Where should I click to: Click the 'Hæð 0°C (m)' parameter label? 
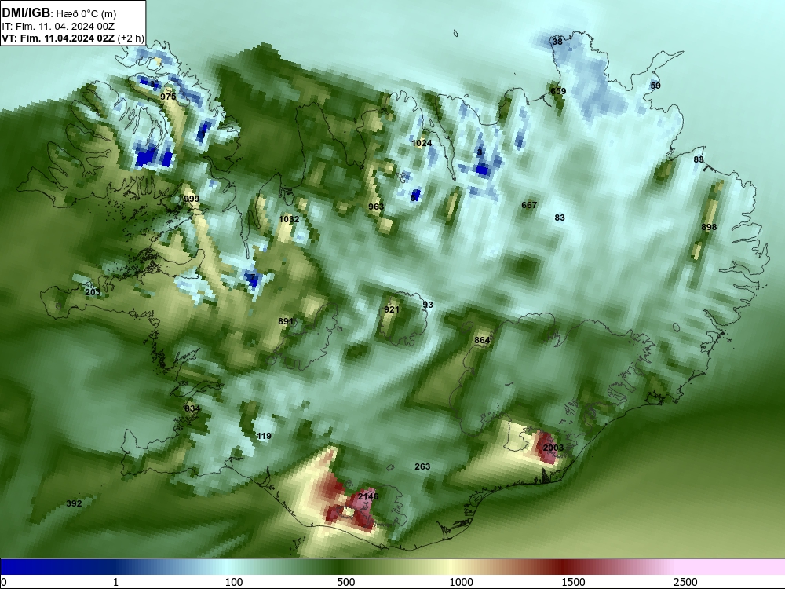pos(86,13)
